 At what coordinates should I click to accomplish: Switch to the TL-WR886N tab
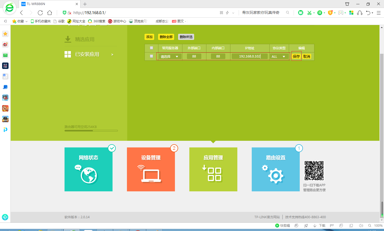point(50,4)
